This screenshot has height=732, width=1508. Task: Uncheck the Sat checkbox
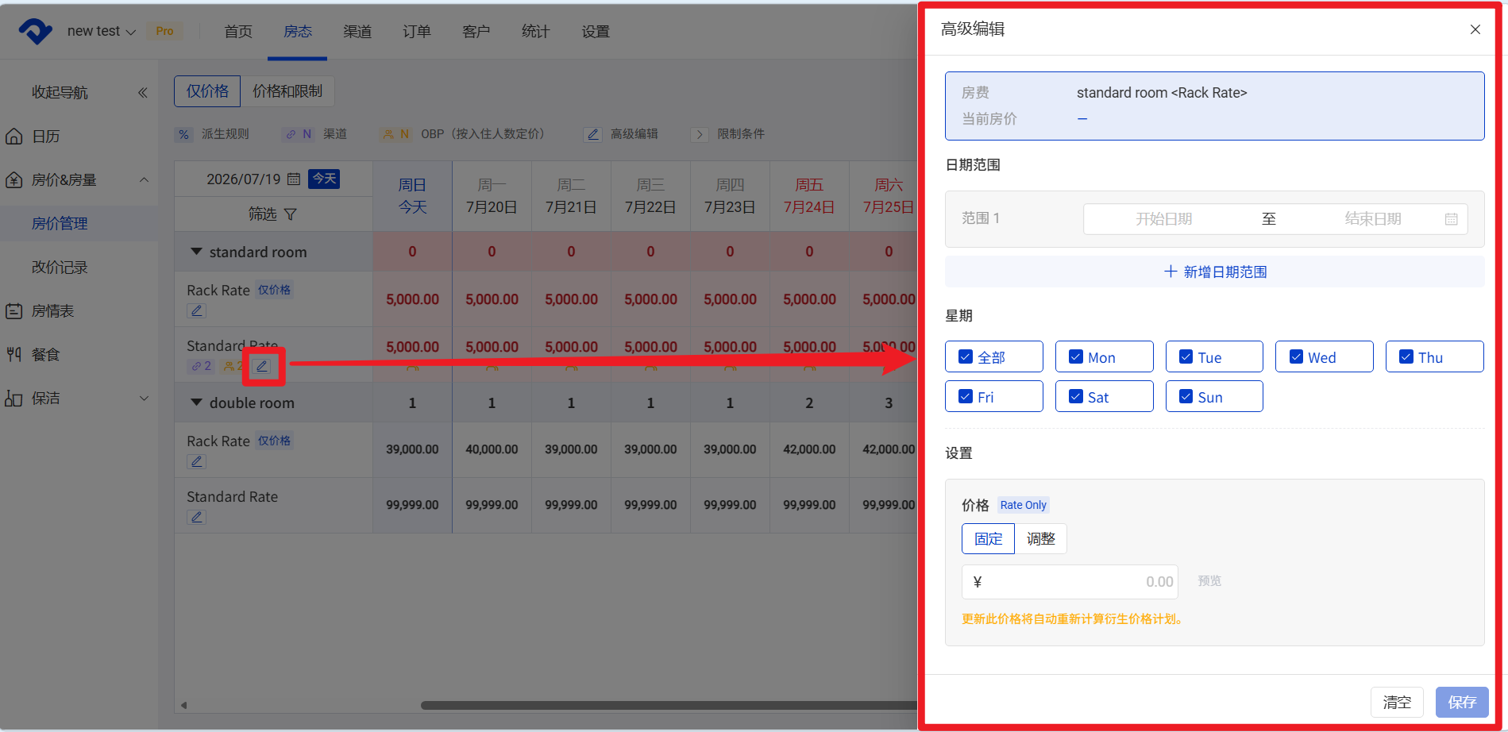[x=1076, y=397]
